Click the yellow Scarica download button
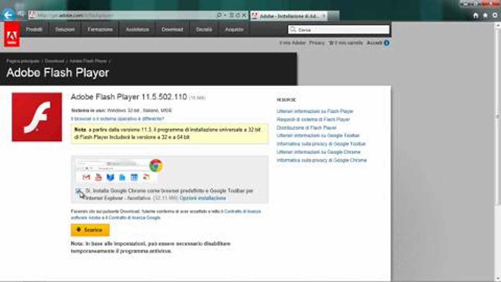 [x=90, y=230]
